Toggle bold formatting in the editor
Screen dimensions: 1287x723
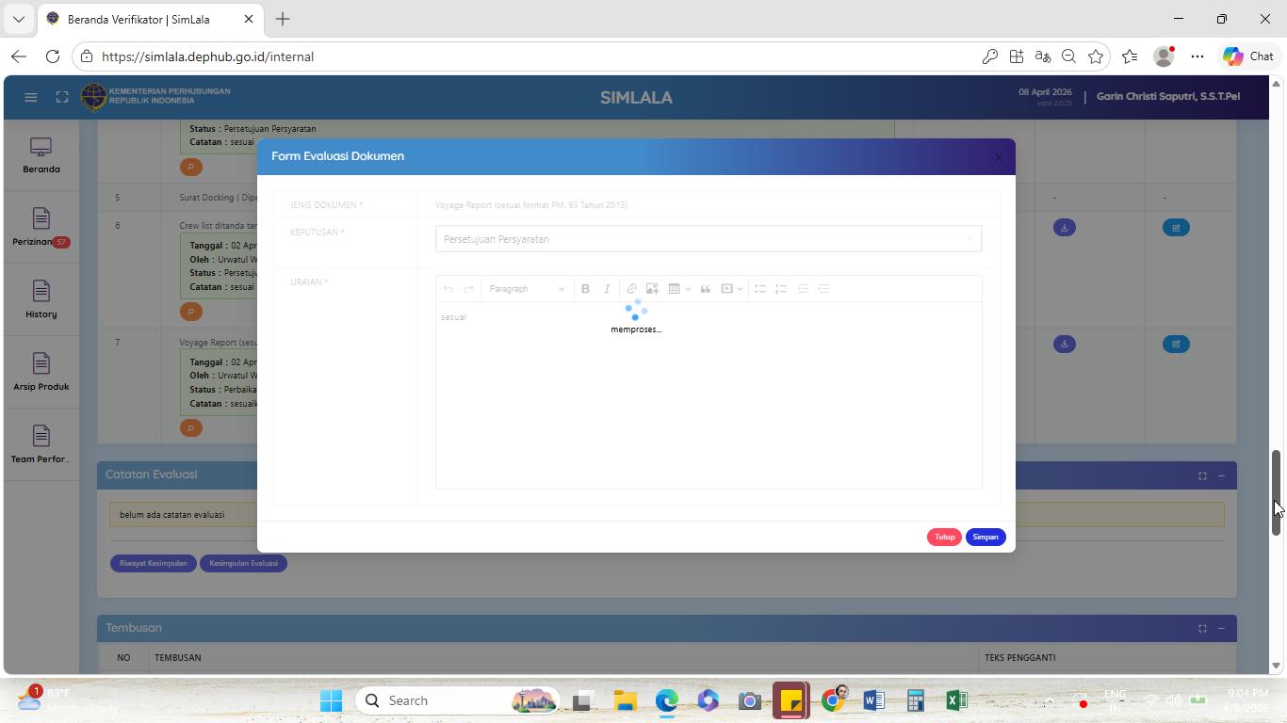585,289
